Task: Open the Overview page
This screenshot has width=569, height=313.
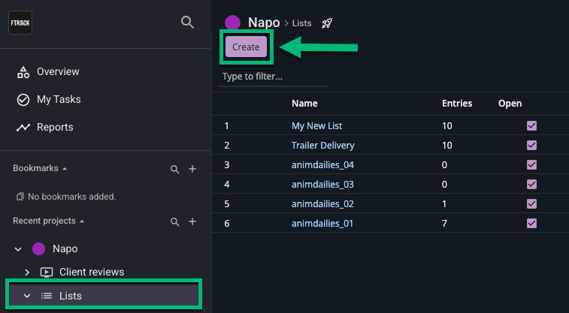Action: coord(57,72)
